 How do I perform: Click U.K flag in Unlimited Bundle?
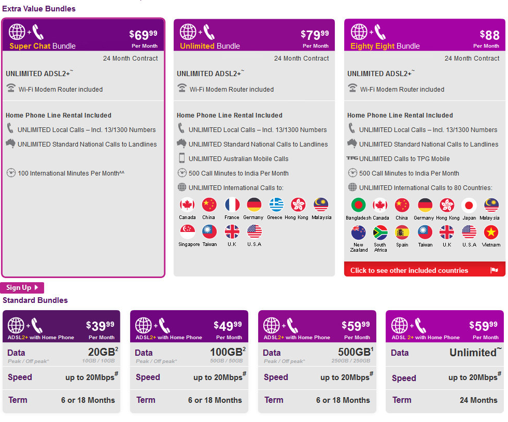[232, 232]
